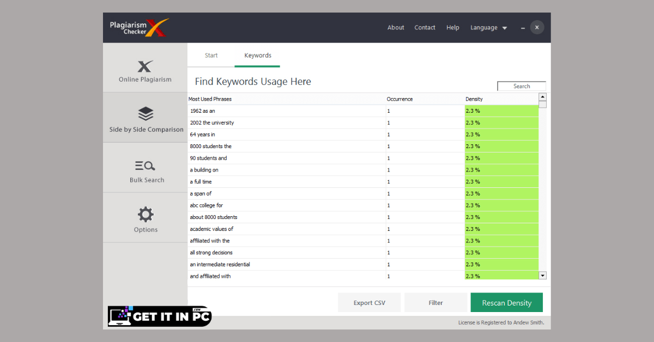Viewport: 654px width, 342px height.
Task: Select the phrase '2002 the university'
Action: pos(211,123)
